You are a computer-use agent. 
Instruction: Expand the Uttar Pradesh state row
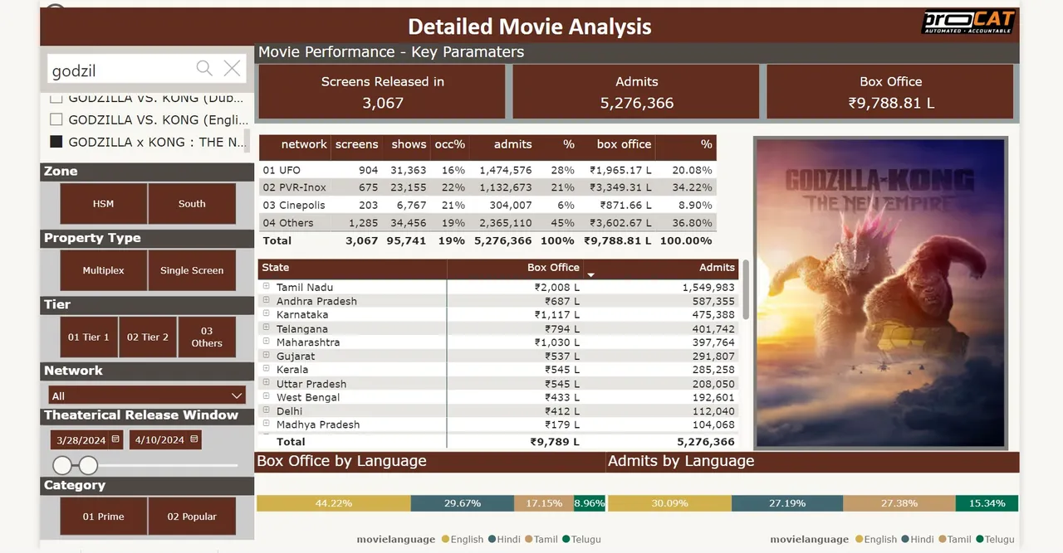tap(267, 383)
